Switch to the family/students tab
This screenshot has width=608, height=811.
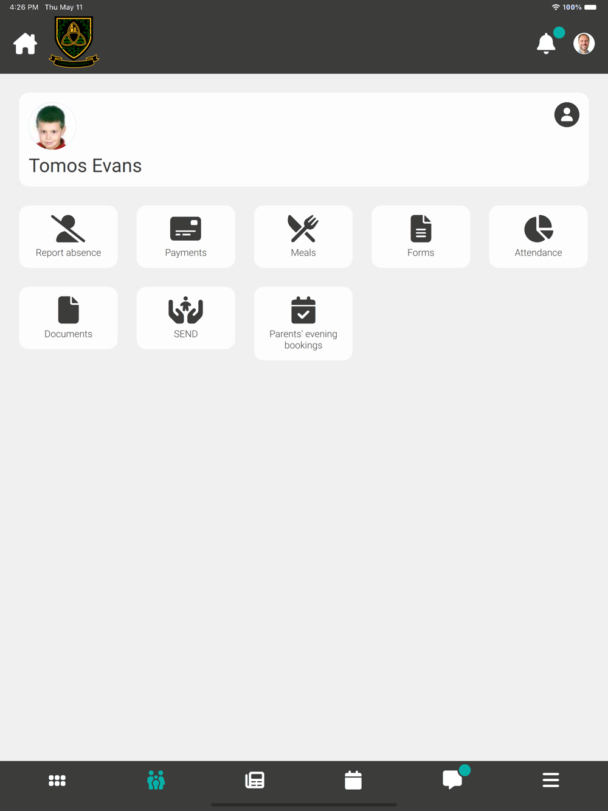coord(156,780)
